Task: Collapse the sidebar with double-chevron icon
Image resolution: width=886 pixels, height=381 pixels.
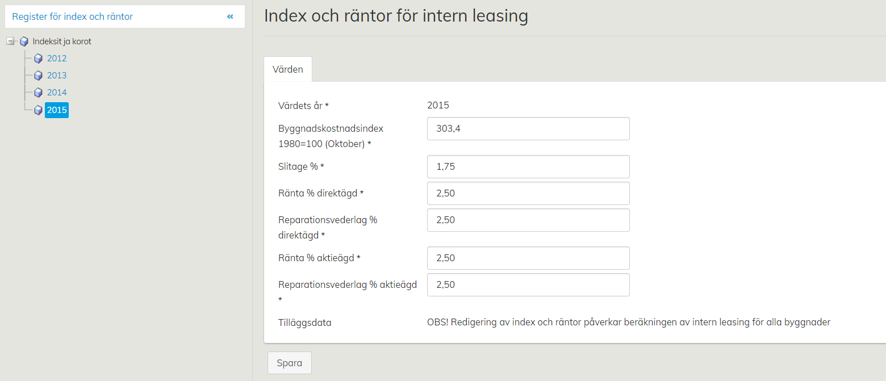Action: pos(230,17)
